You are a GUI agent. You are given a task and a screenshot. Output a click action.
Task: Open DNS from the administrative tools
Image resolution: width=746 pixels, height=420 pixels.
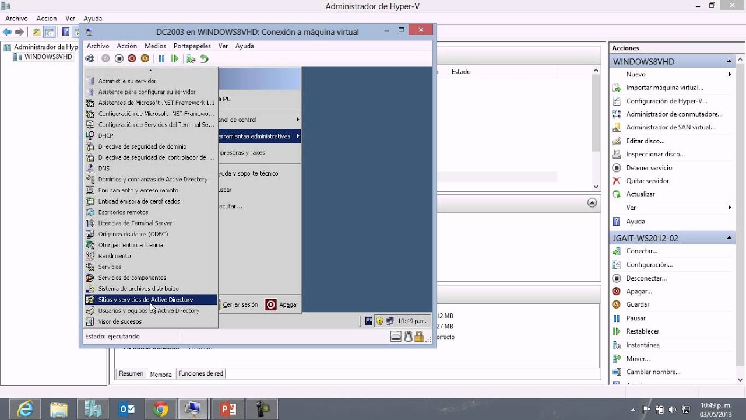(x=151, y=169)
